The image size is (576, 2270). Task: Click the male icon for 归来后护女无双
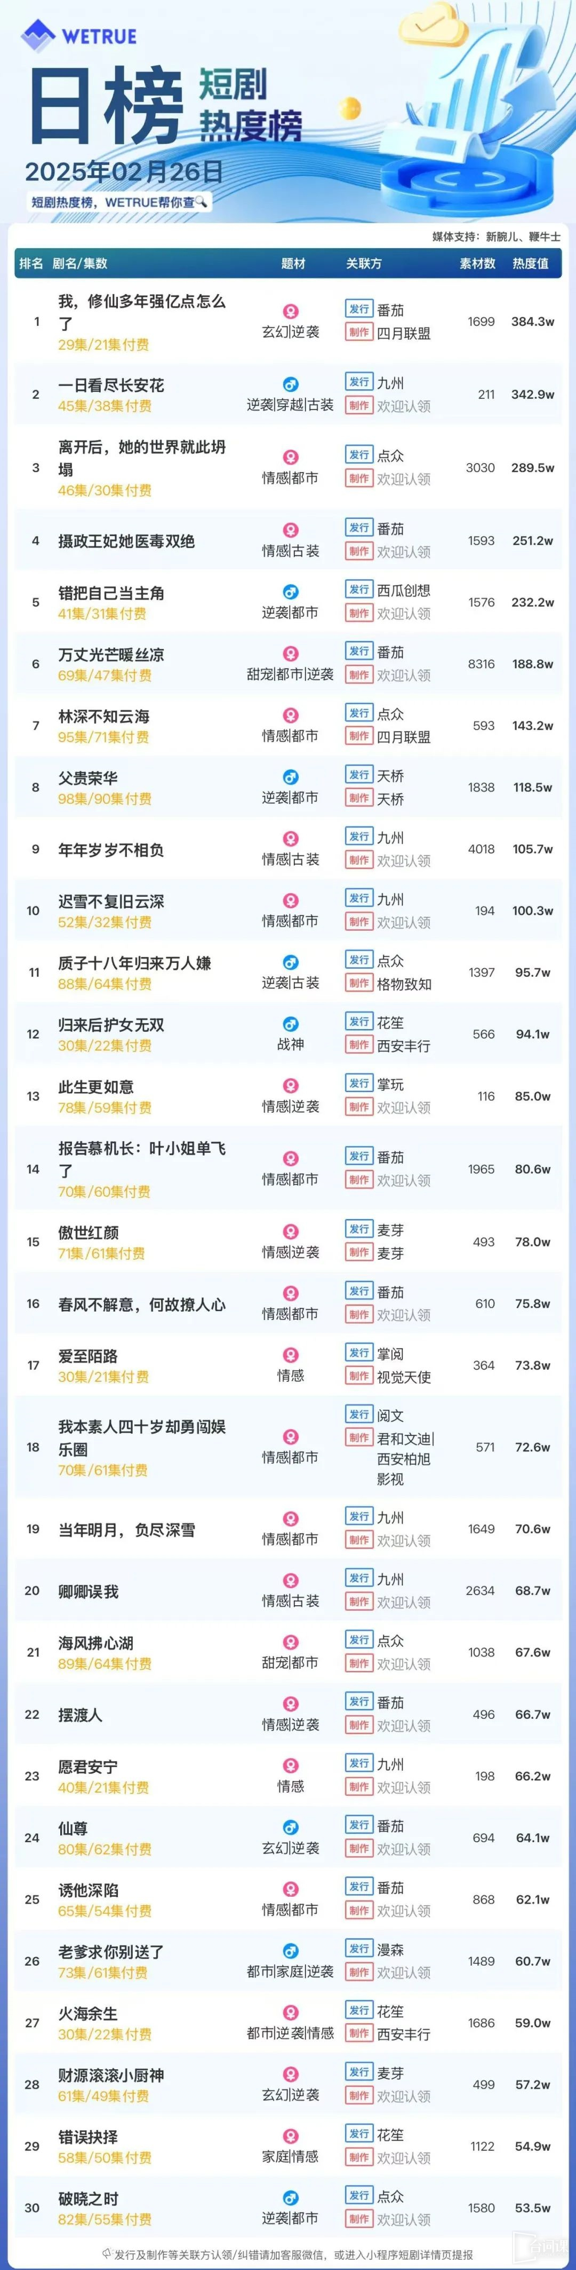click(290, 1024)
